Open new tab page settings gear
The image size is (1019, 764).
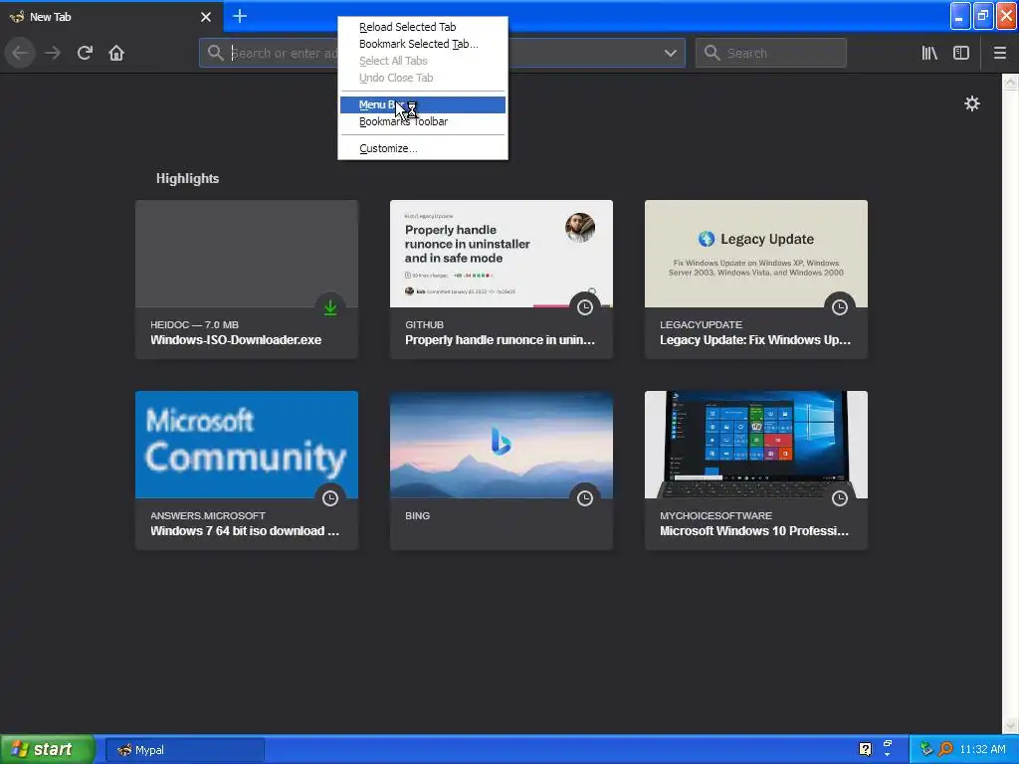(971, 103)
